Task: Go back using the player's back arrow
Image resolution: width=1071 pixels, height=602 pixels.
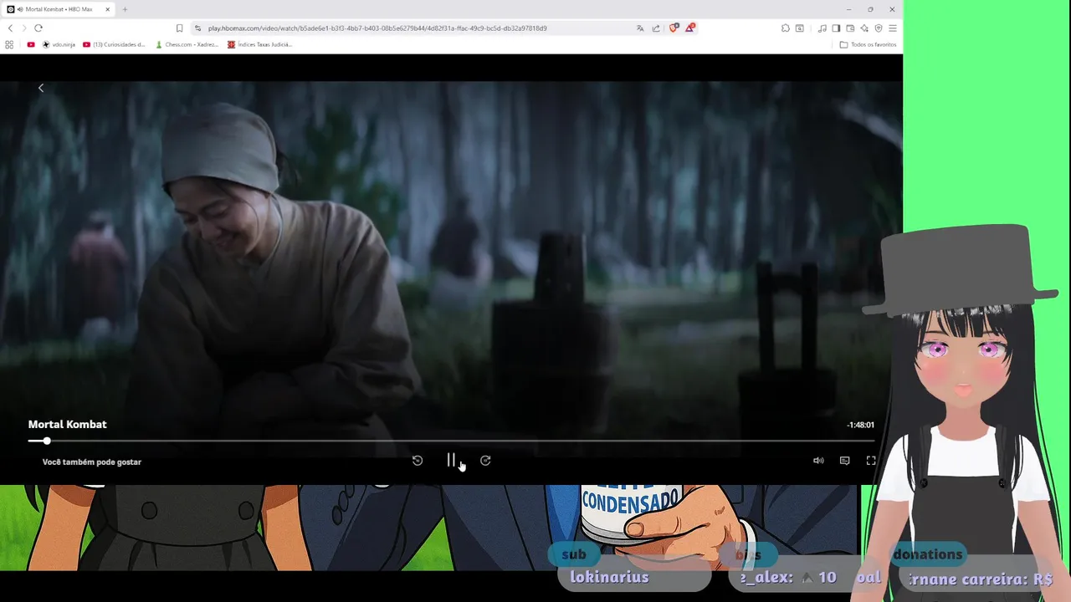Action: (41, 88)
